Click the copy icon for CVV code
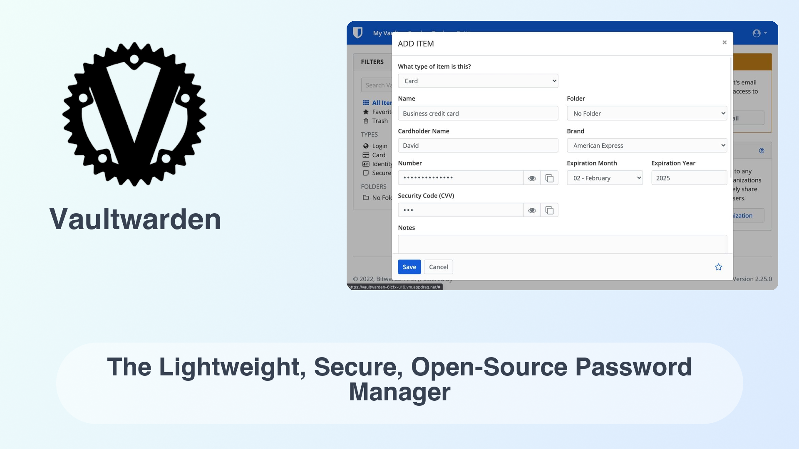799x449 pixels. (x=549, y=210)
